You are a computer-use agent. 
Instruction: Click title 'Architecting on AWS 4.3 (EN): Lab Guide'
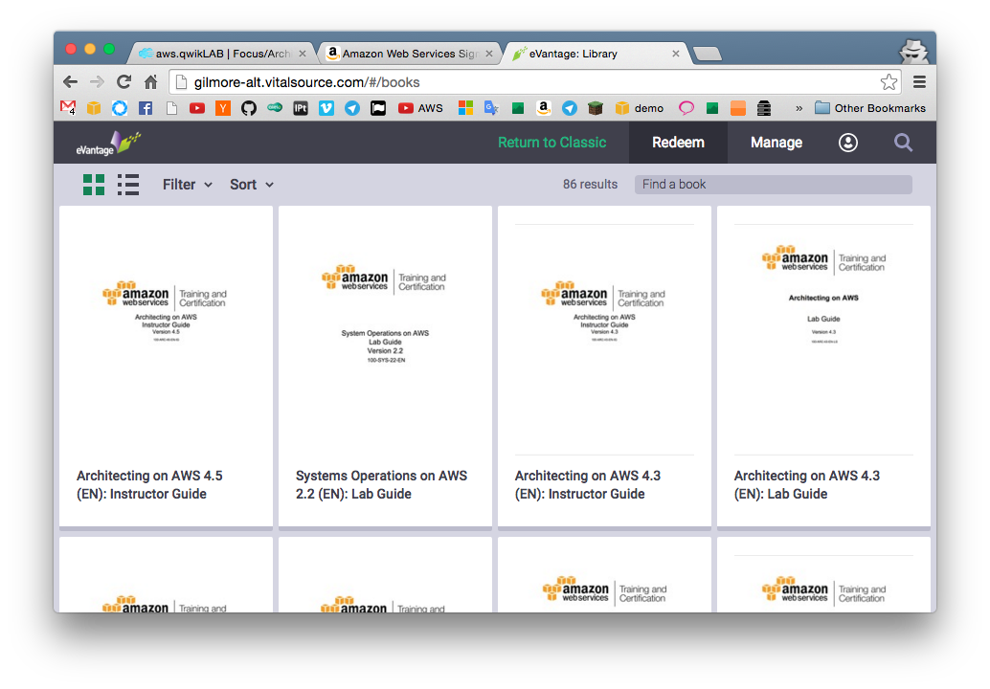[x=807, y=484]
